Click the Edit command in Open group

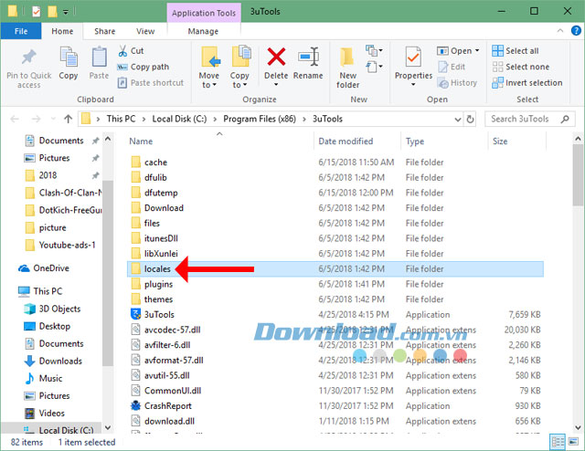[452, 67]
